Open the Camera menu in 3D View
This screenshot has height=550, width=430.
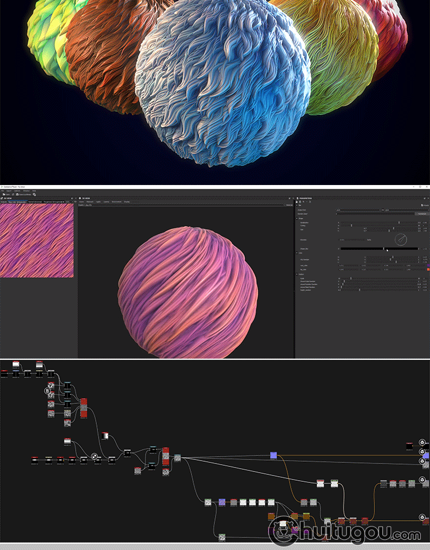pyautogui.click(x=106, y=202)
